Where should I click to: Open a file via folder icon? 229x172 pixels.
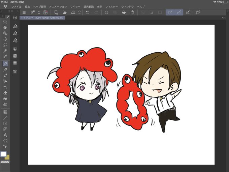[x=65, y=12]
